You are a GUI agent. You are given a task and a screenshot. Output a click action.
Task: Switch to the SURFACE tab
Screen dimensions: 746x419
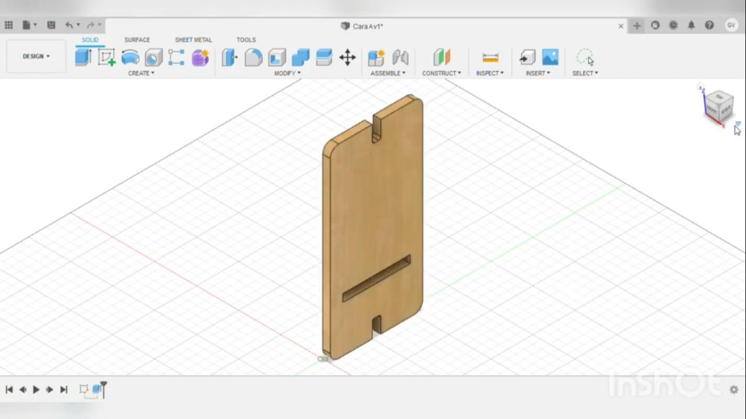pos(137,40)
